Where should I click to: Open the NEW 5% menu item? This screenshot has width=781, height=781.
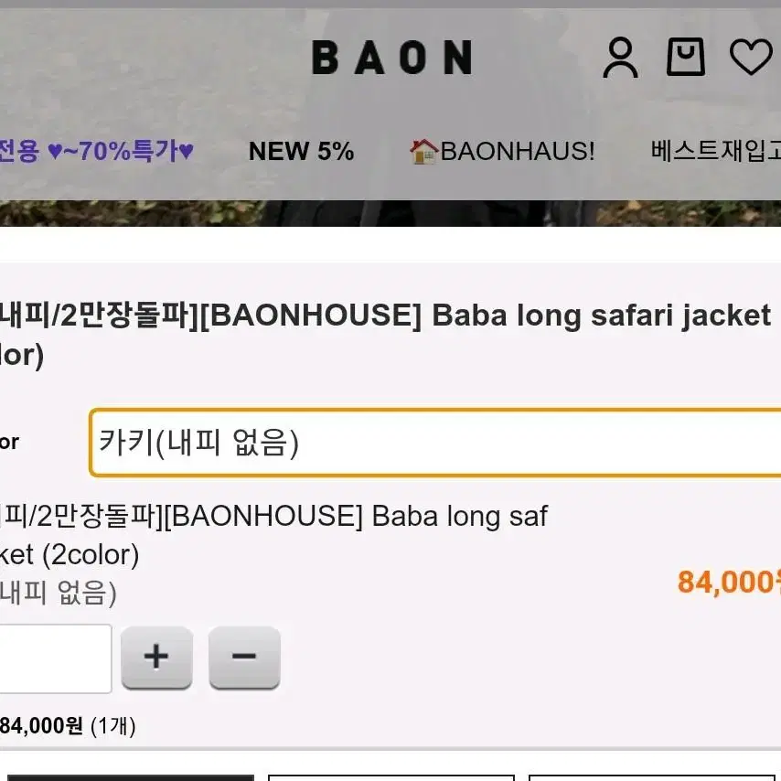pyautogui.click(x=301, y=151)
